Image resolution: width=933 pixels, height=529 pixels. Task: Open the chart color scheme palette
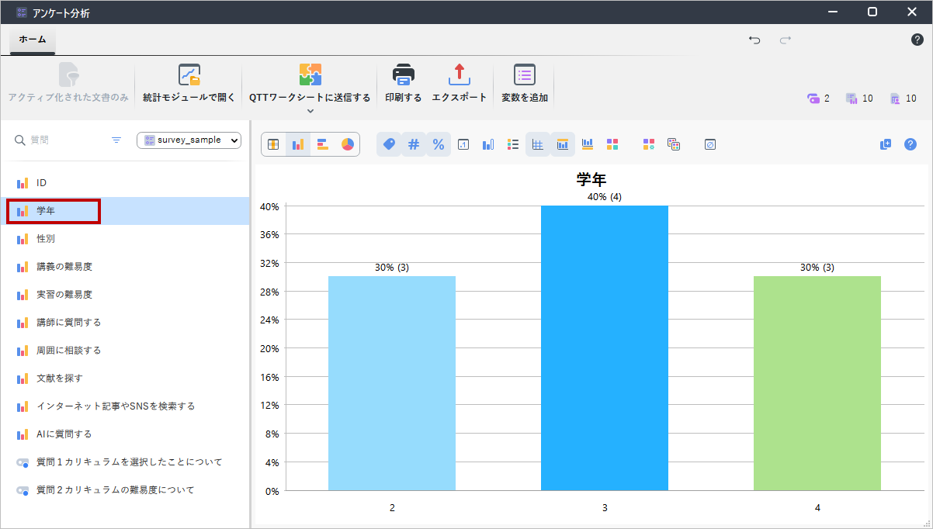(x=612, y=144)
